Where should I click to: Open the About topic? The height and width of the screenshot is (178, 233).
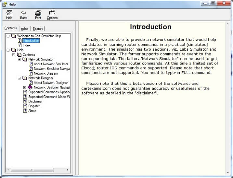pyautogui.click(x=32, y=111)
